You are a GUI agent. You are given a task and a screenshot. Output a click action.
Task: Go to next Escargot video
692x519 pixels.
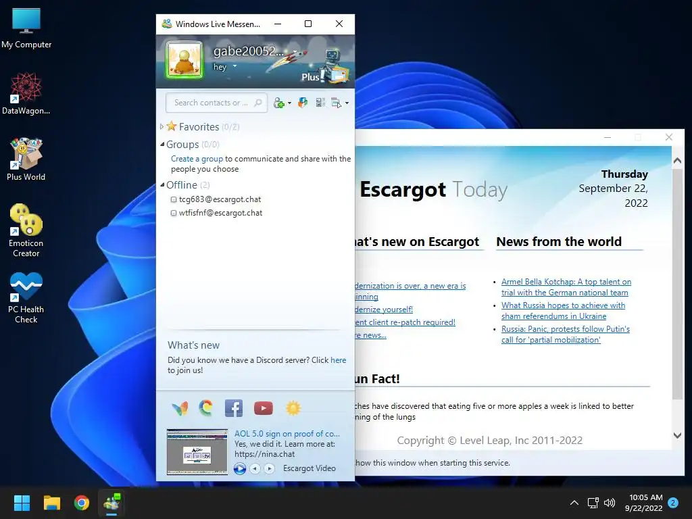(x=269, y=469)
